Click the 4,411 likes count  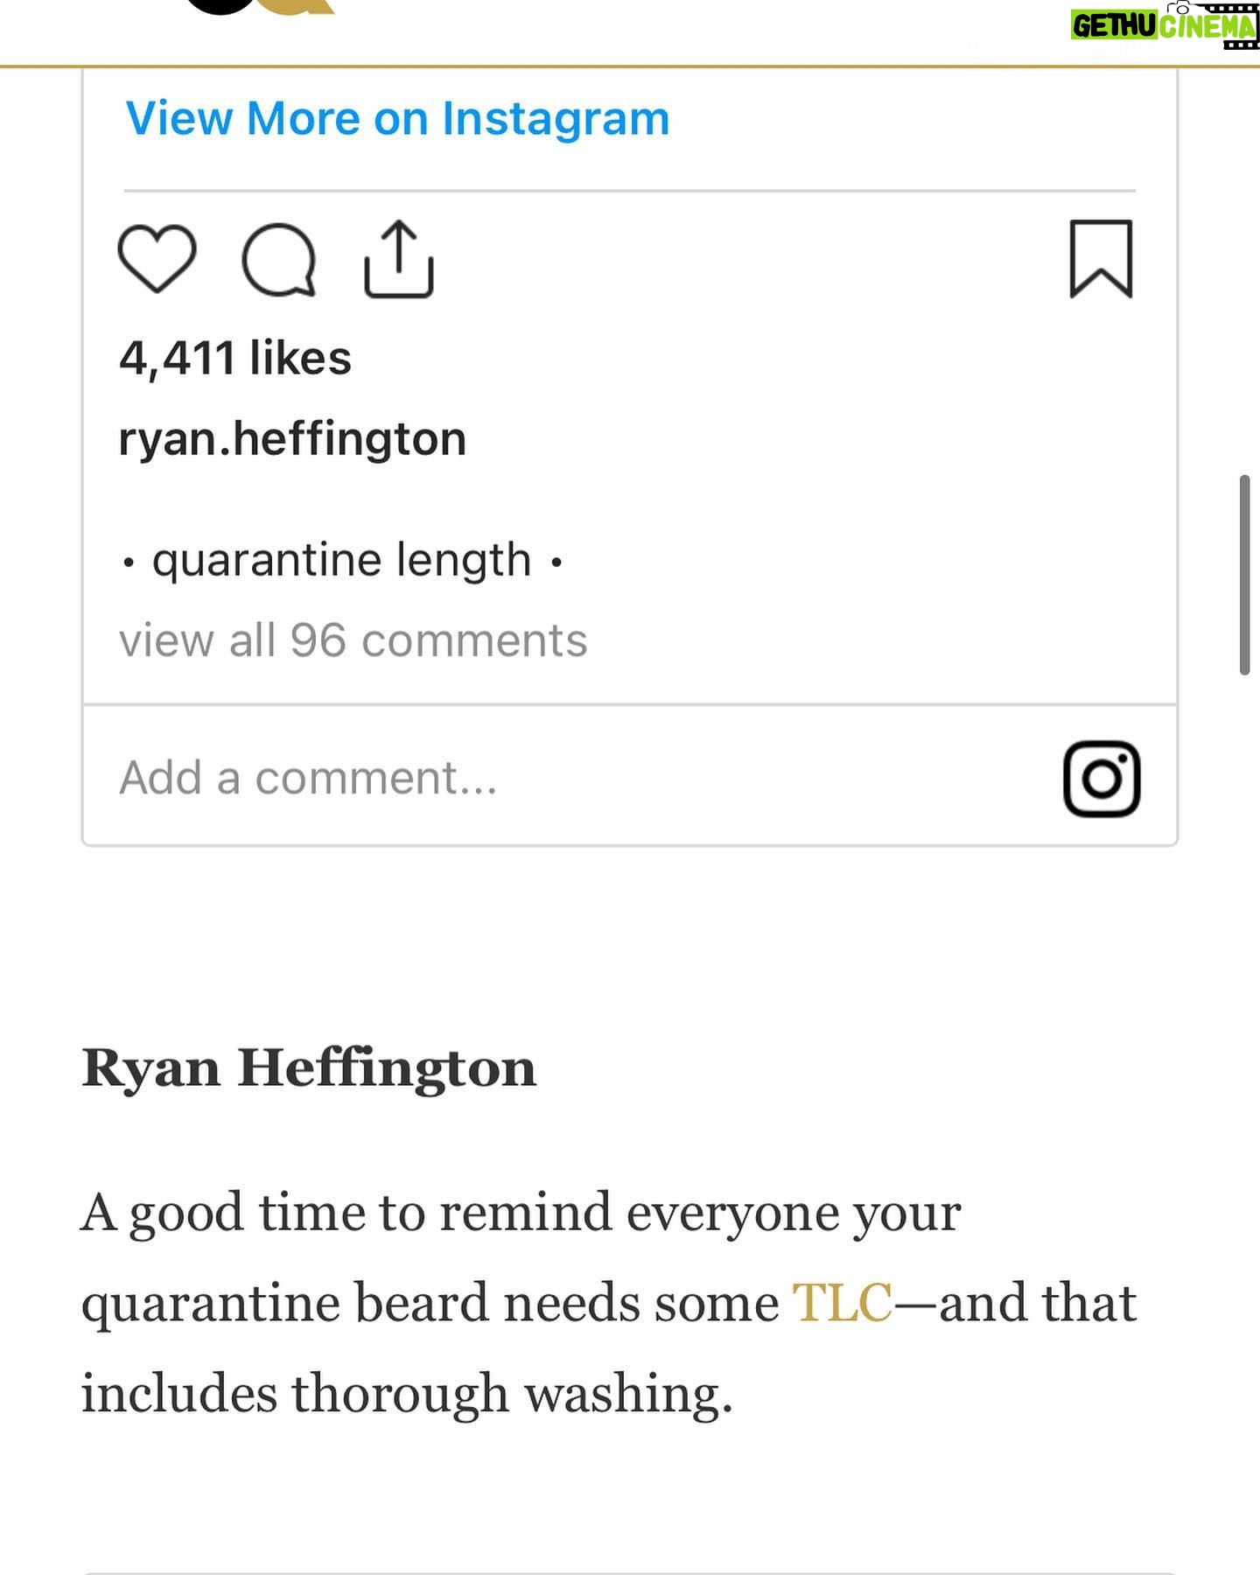(235, 359)
